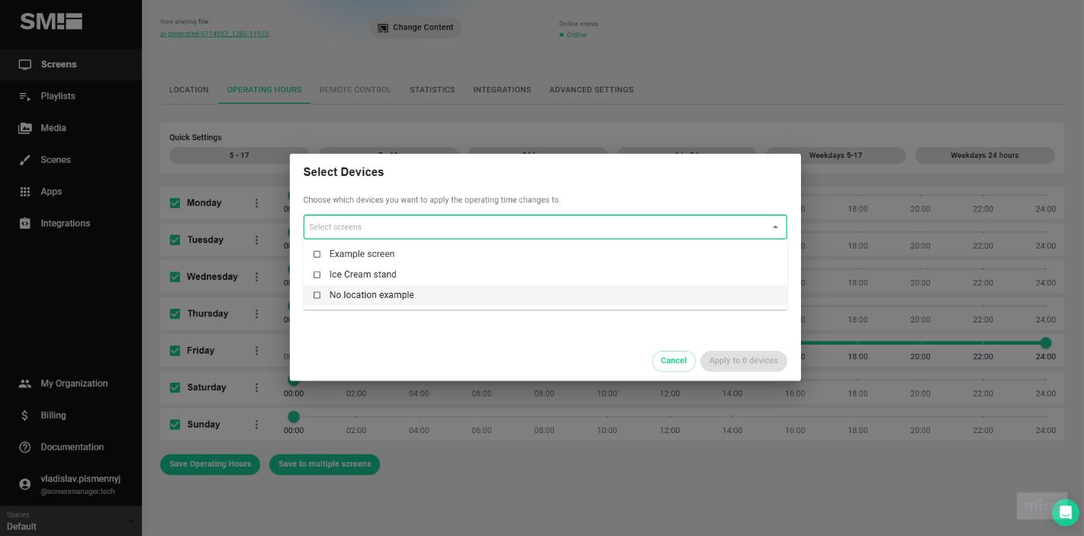Open the chat support bubble
This screenshot has height=536, width=1084.
(1065, 512)
